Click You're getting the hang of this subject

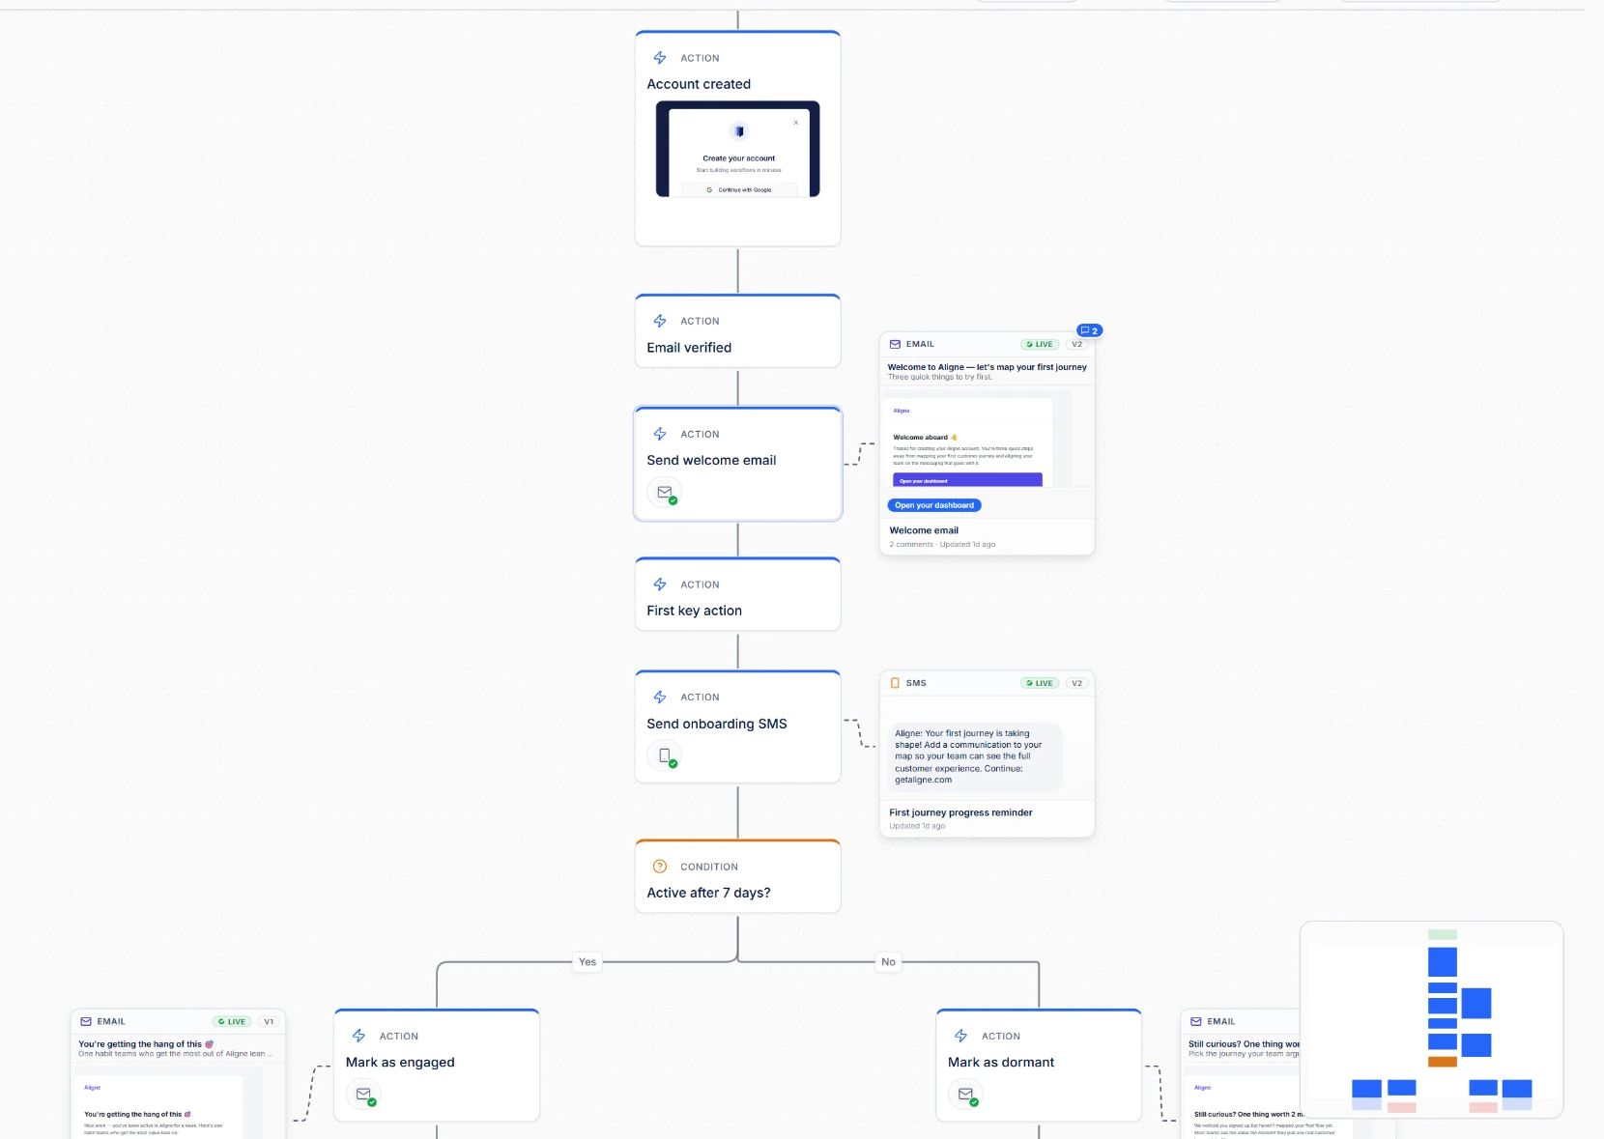145,1044
